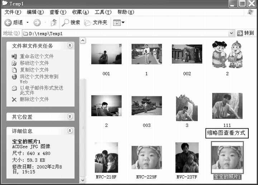Click 删除这个文件 link
This screenshot has height=185, width=258.
34,99
